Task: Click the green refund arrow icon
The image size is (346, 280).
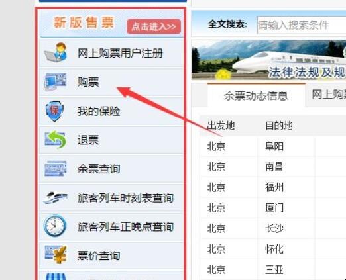Action: [x=55, y=140]
